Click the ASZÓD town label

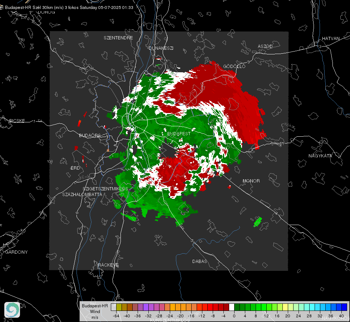pos(265,46)
